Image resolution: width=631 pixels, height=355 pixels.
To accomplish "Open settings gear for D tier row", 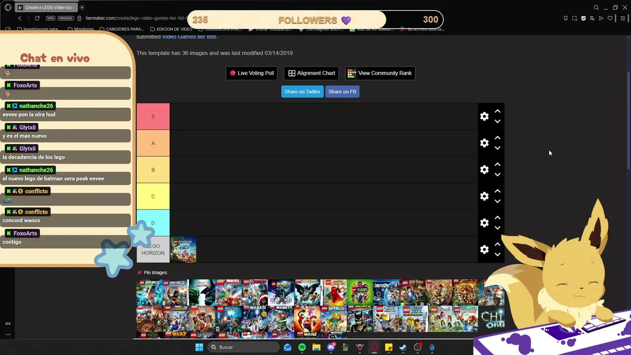I will click(484, 223).
